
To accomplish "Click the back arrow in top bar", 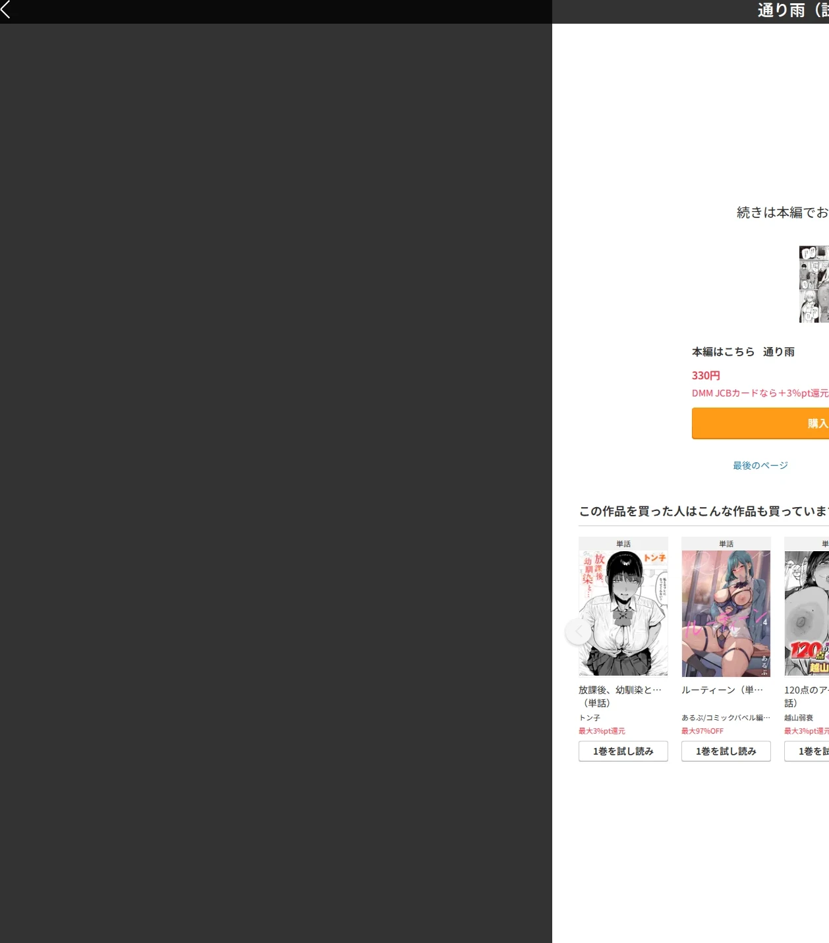I will point(6,10).
